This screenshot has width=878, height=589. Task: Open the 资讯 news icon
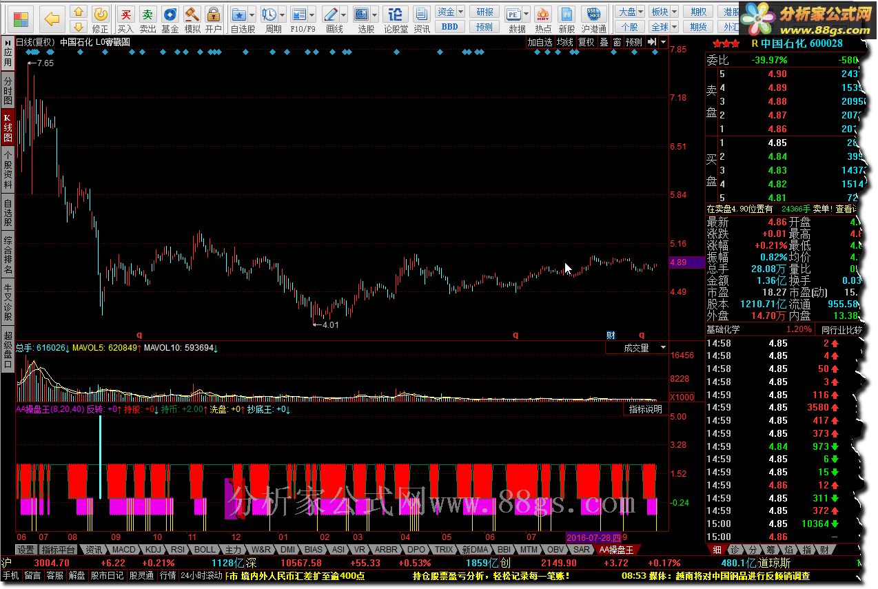coord(422,19)
